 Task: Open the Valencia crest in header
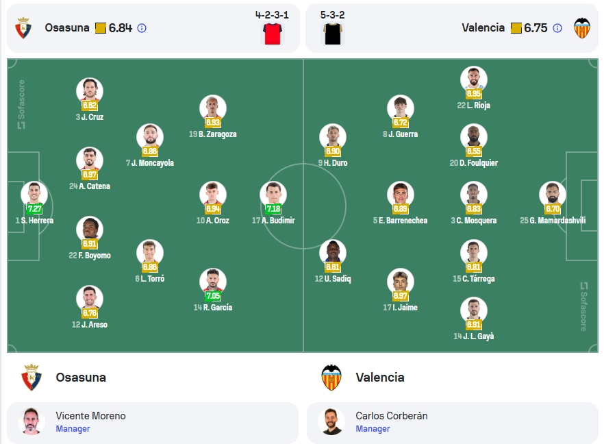point(582,27)
